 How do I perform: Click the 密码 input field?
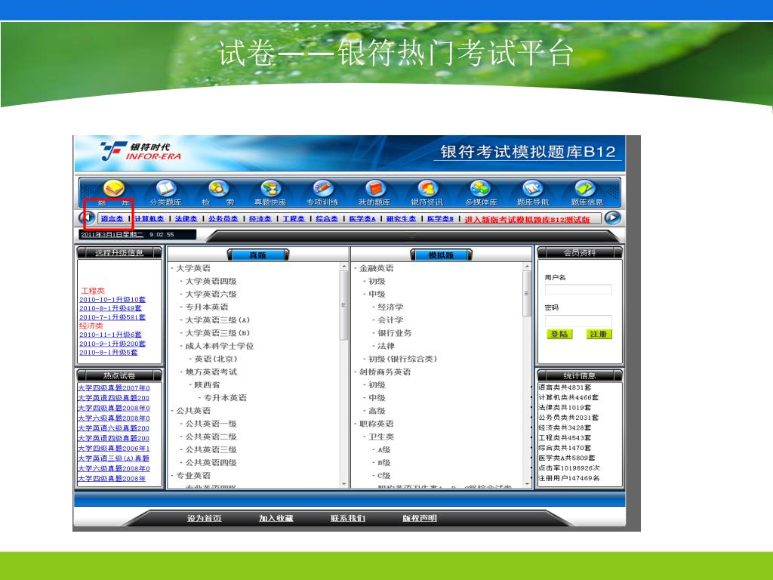(578, 320)
